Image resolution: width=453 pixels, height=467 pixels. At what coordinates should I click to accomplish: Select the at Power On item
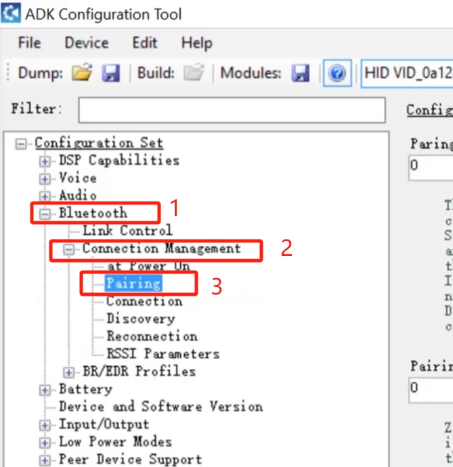pos(148,266)
